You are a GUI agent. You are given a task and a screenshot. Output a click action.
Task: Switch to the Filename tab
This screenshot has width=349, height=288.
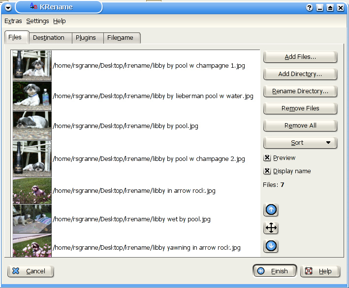[x=122, y=38]
